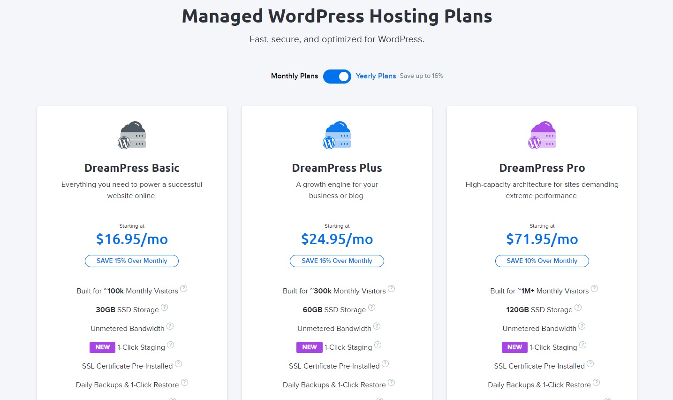
Task: Click the DreamPress Basic heading
Action: (x=132, y=168)
